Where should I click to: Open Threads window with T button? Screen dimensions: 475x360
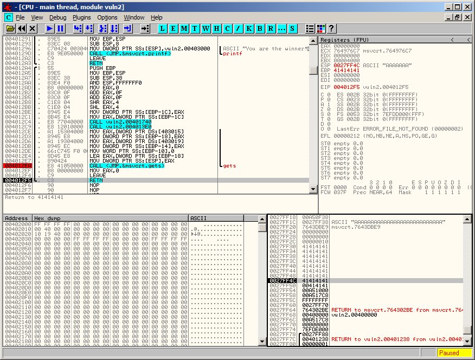tap(195, 28)
